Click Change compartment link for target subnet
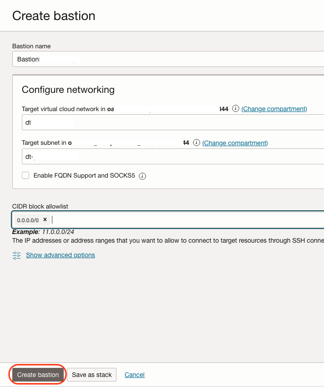This screenshot has height=387, width=324. 235,143
